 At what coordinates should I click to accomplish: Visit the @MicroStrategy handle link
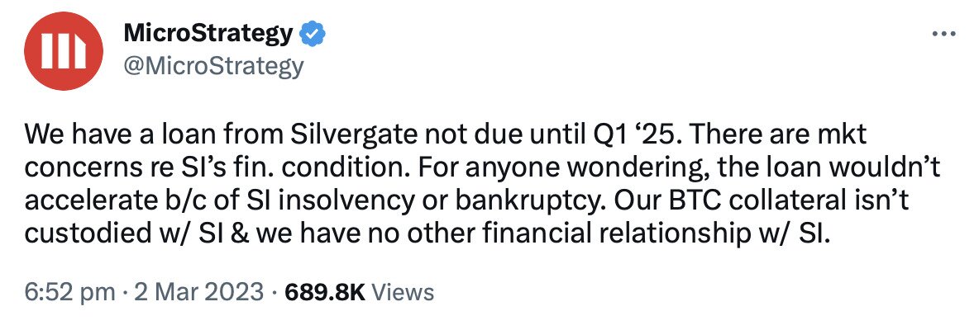click(x=213, y=64)
